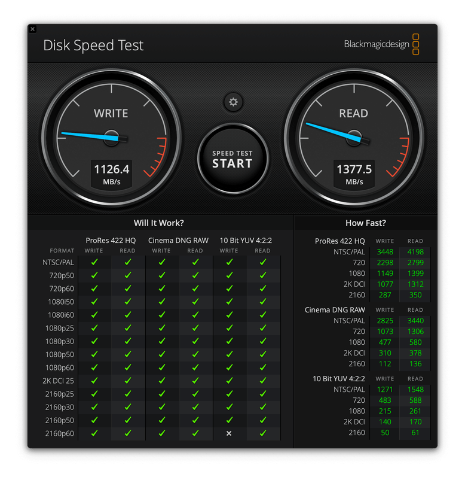Viewport: 465px width, 480px height.
Task: Click 2160p60 Cinema DNG RAW read checkmark
Action: click(195, 433)
